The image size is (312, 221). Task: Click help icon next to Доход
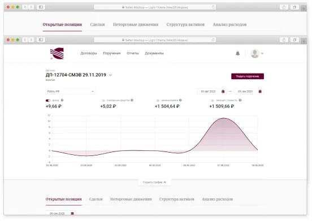(62, 100)
